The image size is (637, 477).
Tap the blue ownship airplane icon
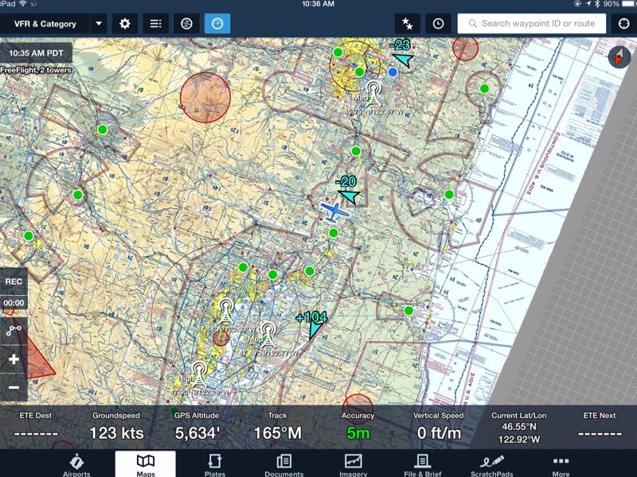pos(334,211)
